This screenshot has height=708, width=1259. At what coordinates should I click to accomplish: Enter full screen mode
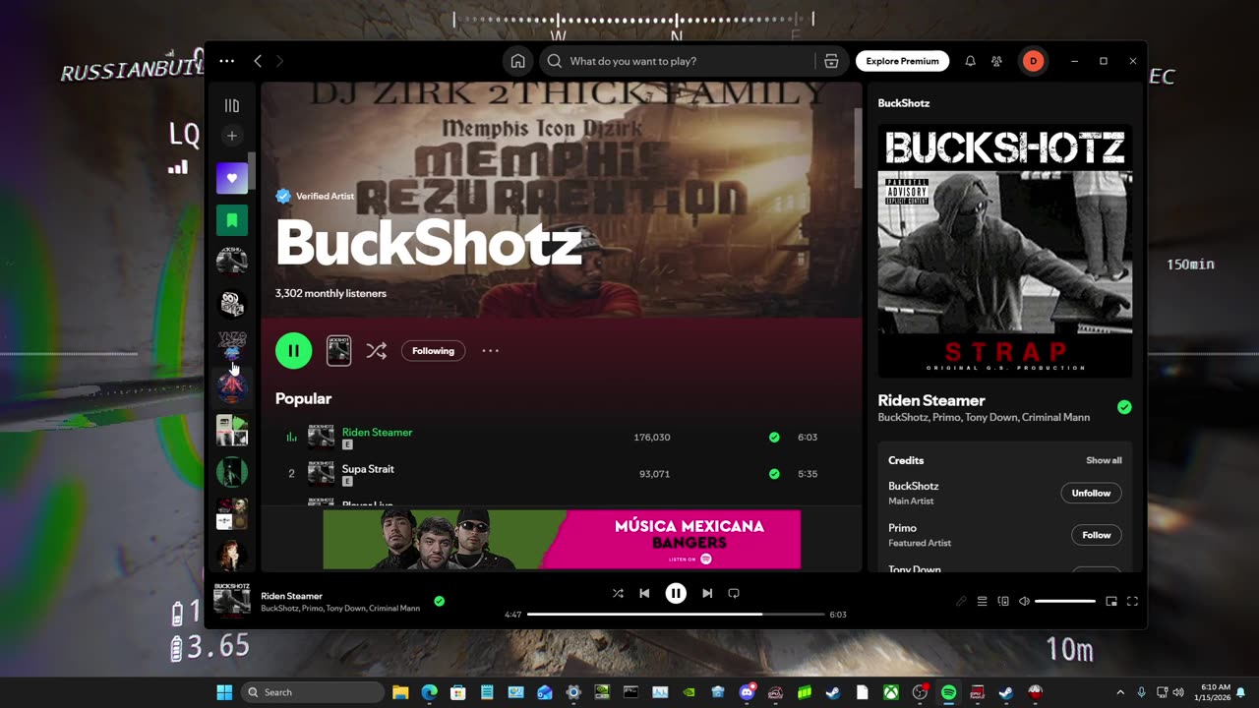[x=1132, y=601]
